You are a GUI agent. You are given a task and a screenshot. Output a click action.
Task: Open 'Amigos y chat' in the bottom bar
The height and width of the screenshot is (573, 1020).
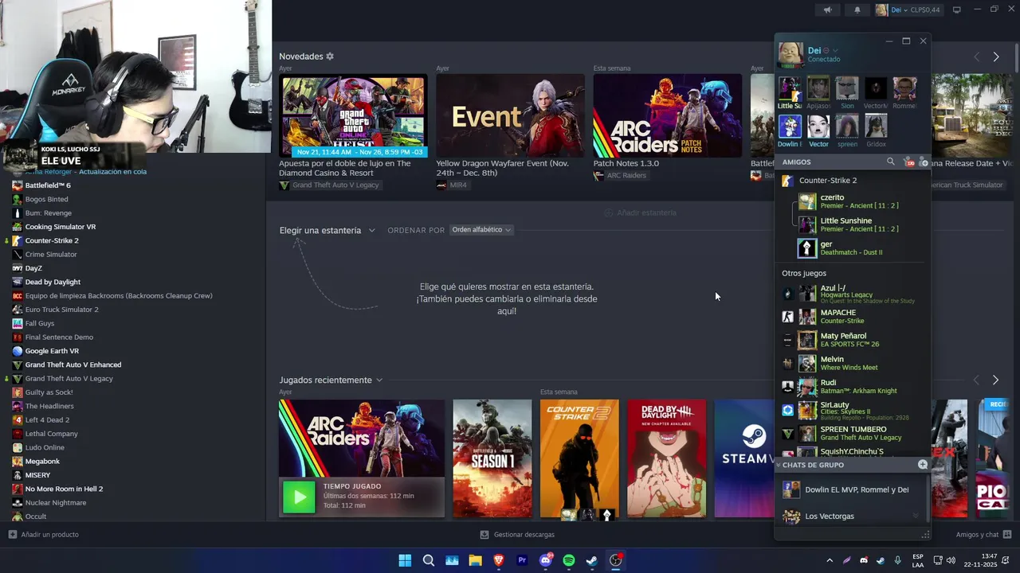(983, 535)
